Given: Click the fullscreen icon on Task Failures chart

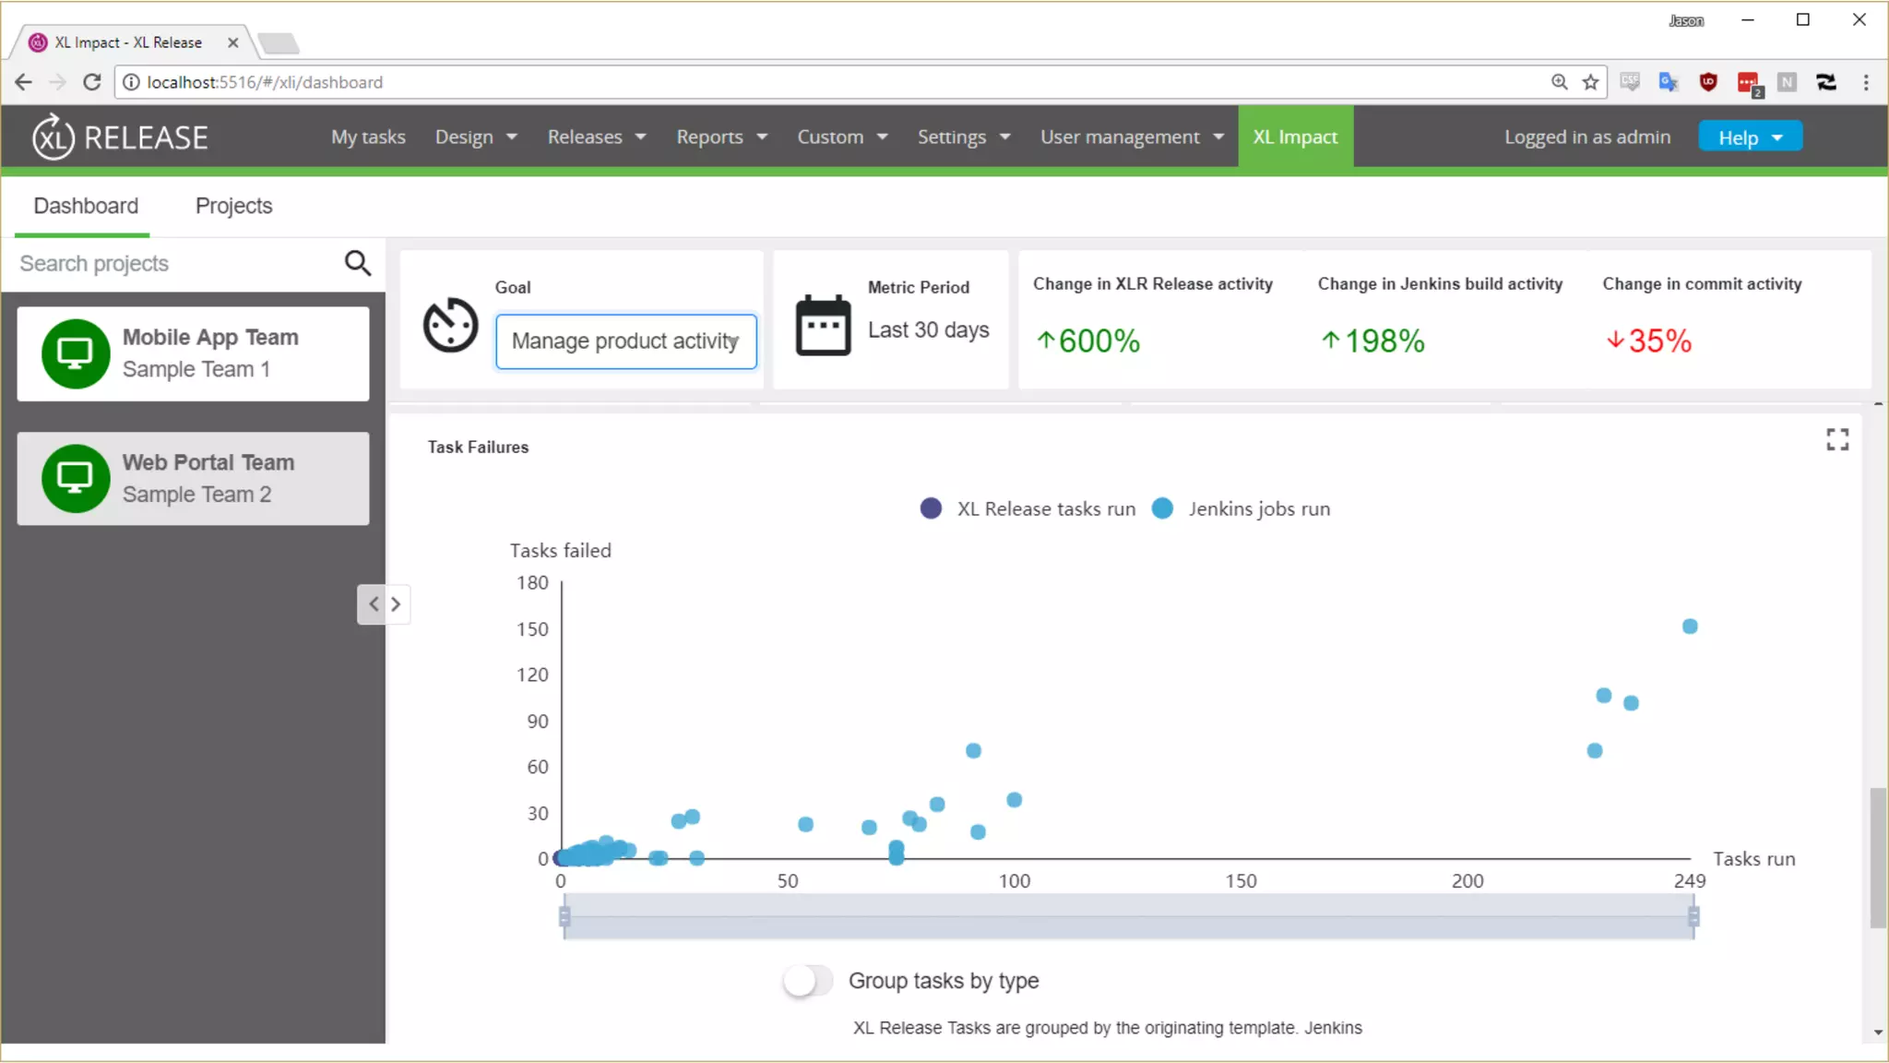Looking at the screenshot, I should pos(1836,440).
